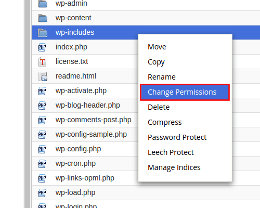Image resolution: width=260 pixels, height=208 pixels.
Task: Select the wp-links-opml.php file name
Action: [85, 178]
